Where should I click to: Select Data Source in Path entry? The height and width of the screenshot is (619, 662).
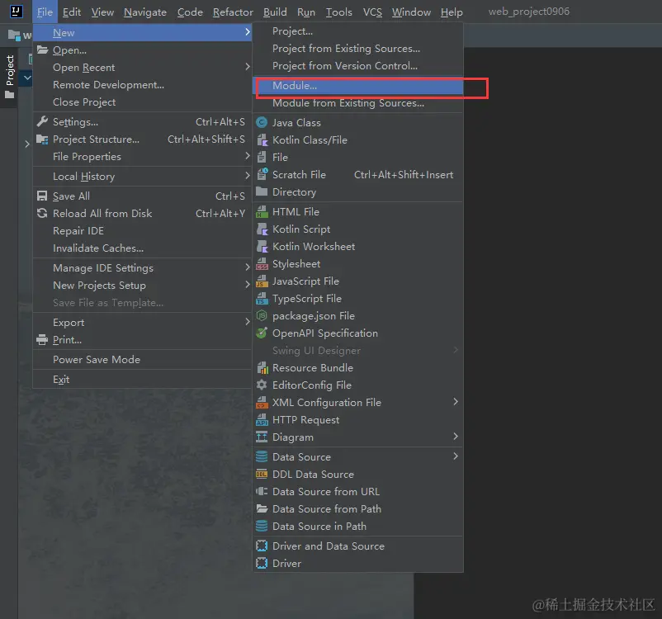[x=358, y=526]
